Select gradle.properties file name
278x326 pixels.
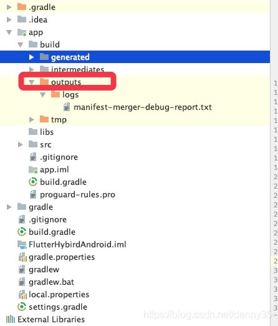click(62, 257)
